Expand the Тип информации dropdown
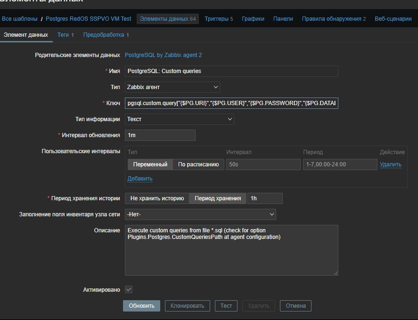The image size is (418, 320). [x=180, y=119]
